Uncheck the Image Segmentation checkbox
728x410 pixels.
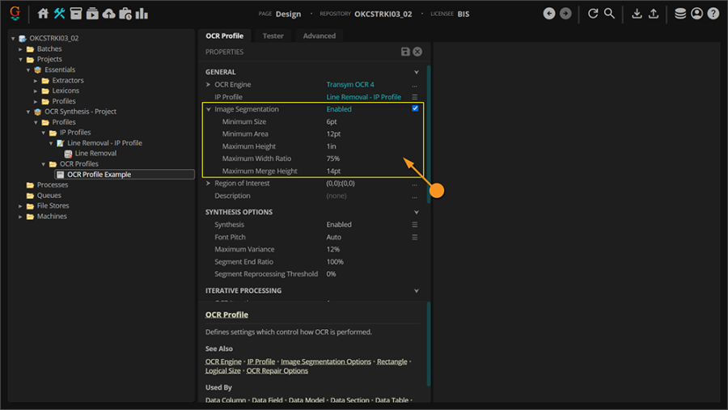coord(415,108)
